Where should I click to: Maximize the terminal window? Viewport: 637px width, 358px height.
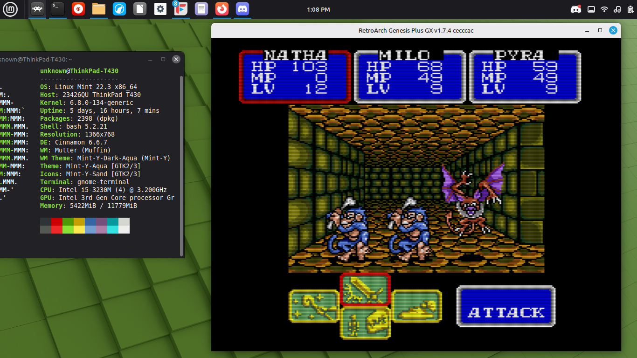point(163,59)
